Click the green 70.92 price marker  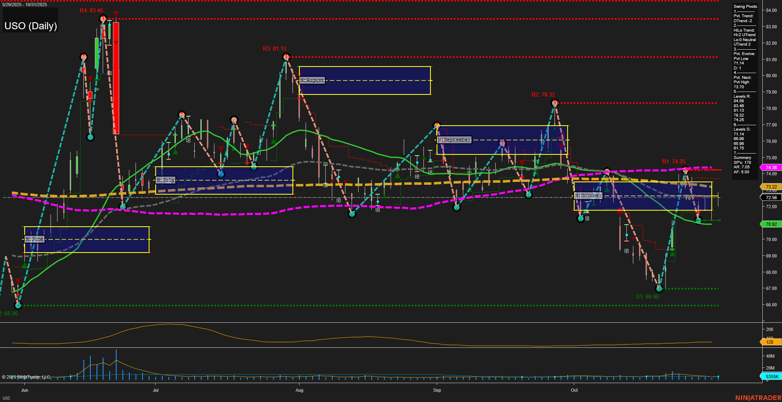(x=770, y=224)
